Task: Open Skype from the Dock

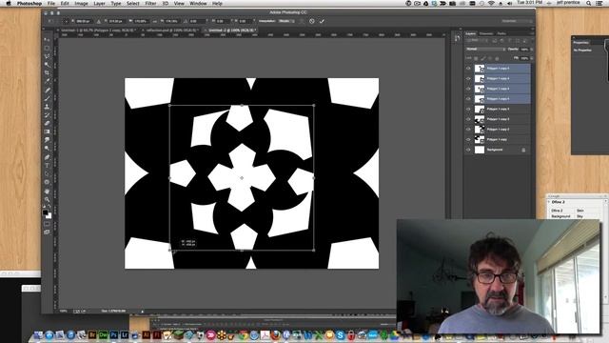Action: click(341, 334)
